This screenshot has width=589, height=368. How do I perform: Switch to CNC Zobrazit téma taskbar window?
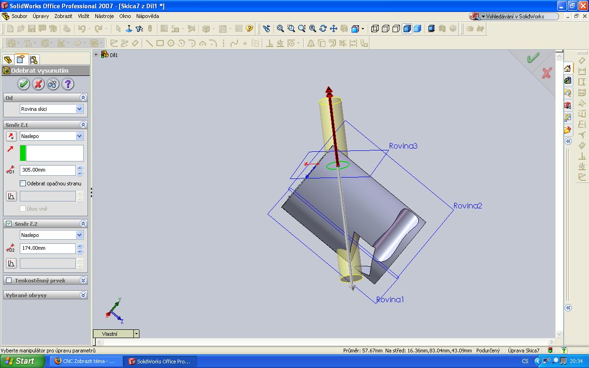pos(86,361)
